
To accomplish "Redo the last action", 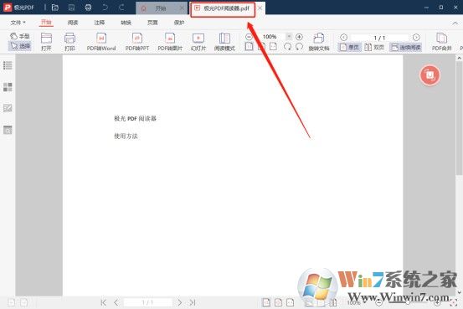I will point(121,8).
